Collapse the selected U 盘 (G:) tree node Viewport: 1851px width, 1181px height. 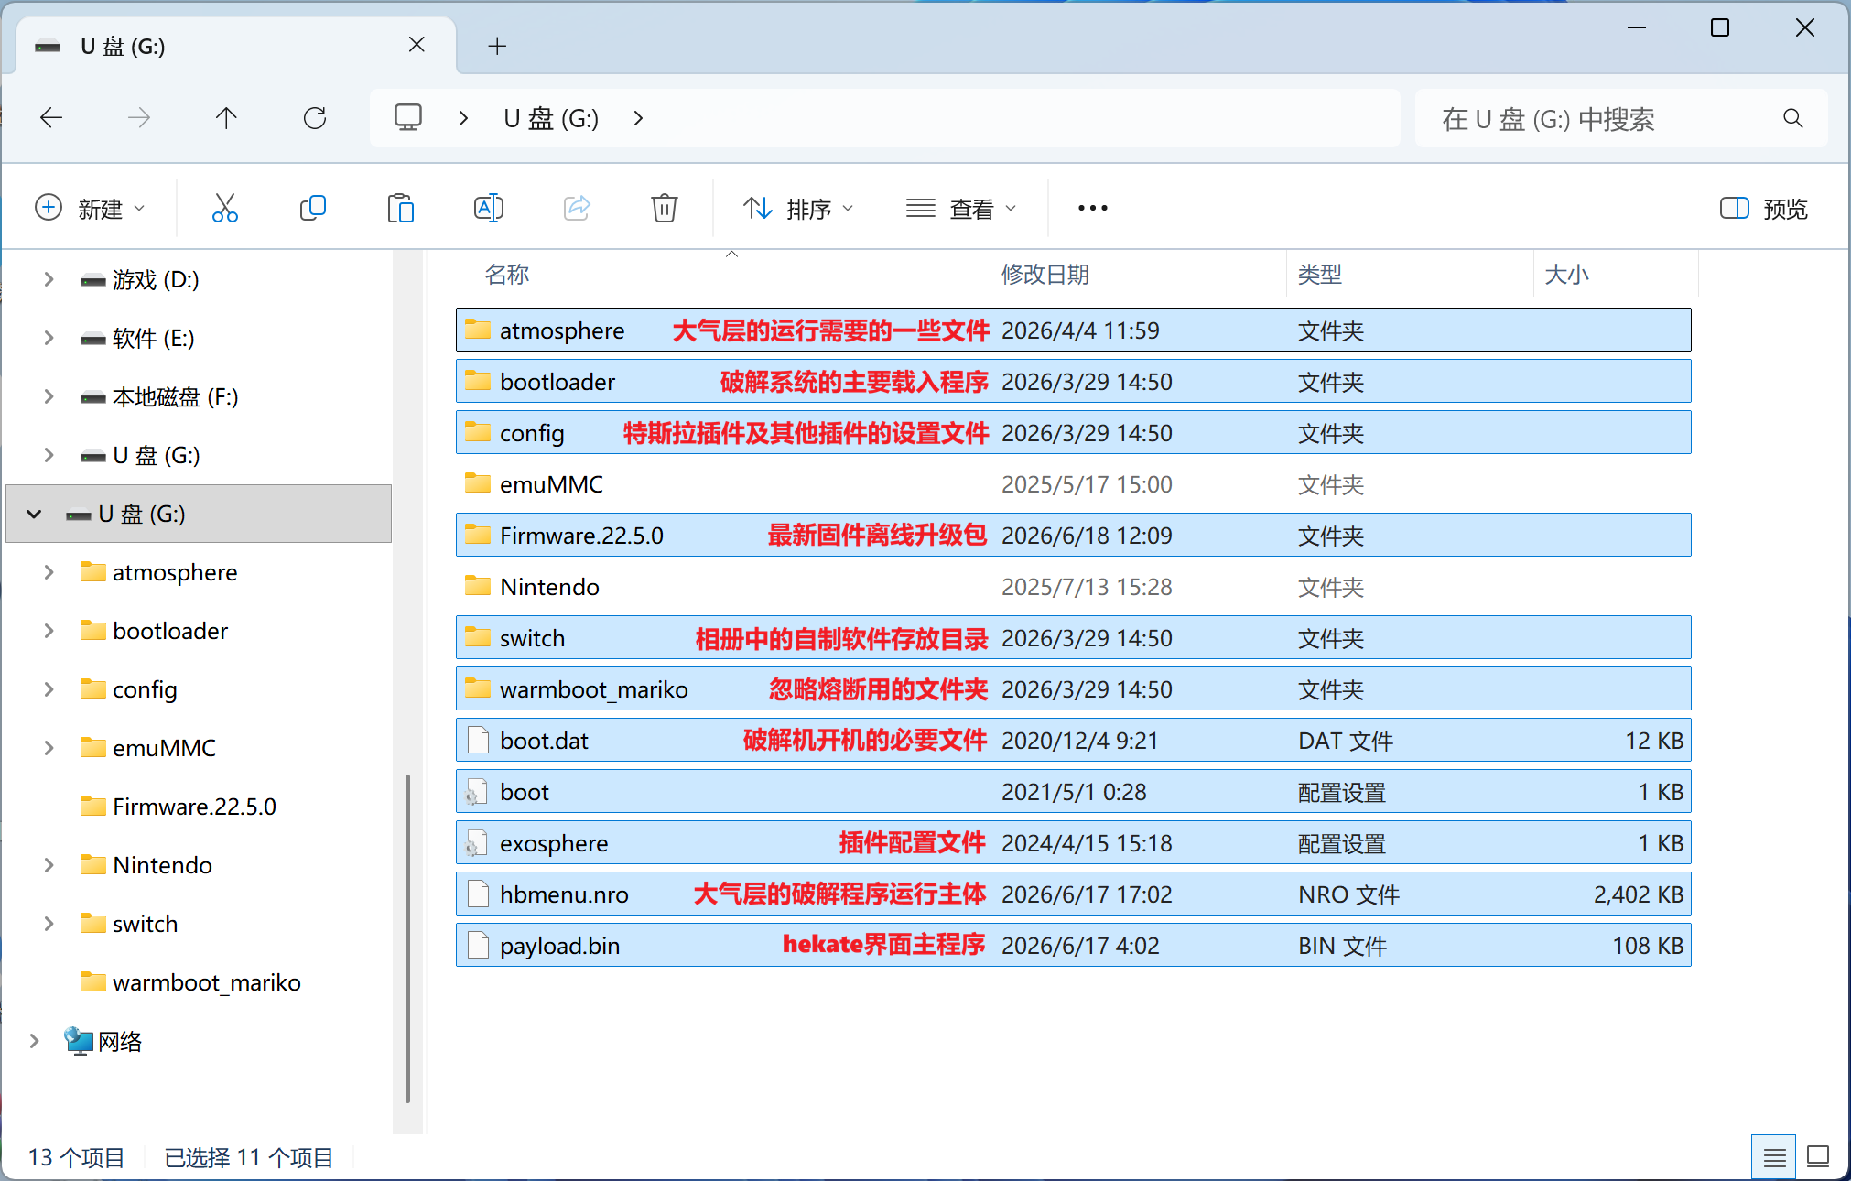pos(34,514)
